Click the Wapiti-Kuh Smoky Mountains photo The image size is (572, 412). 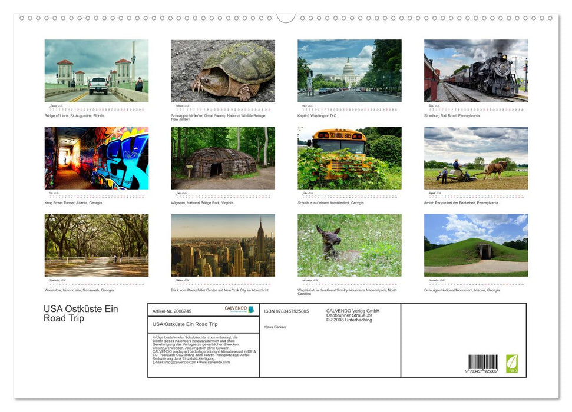[349, 245]
